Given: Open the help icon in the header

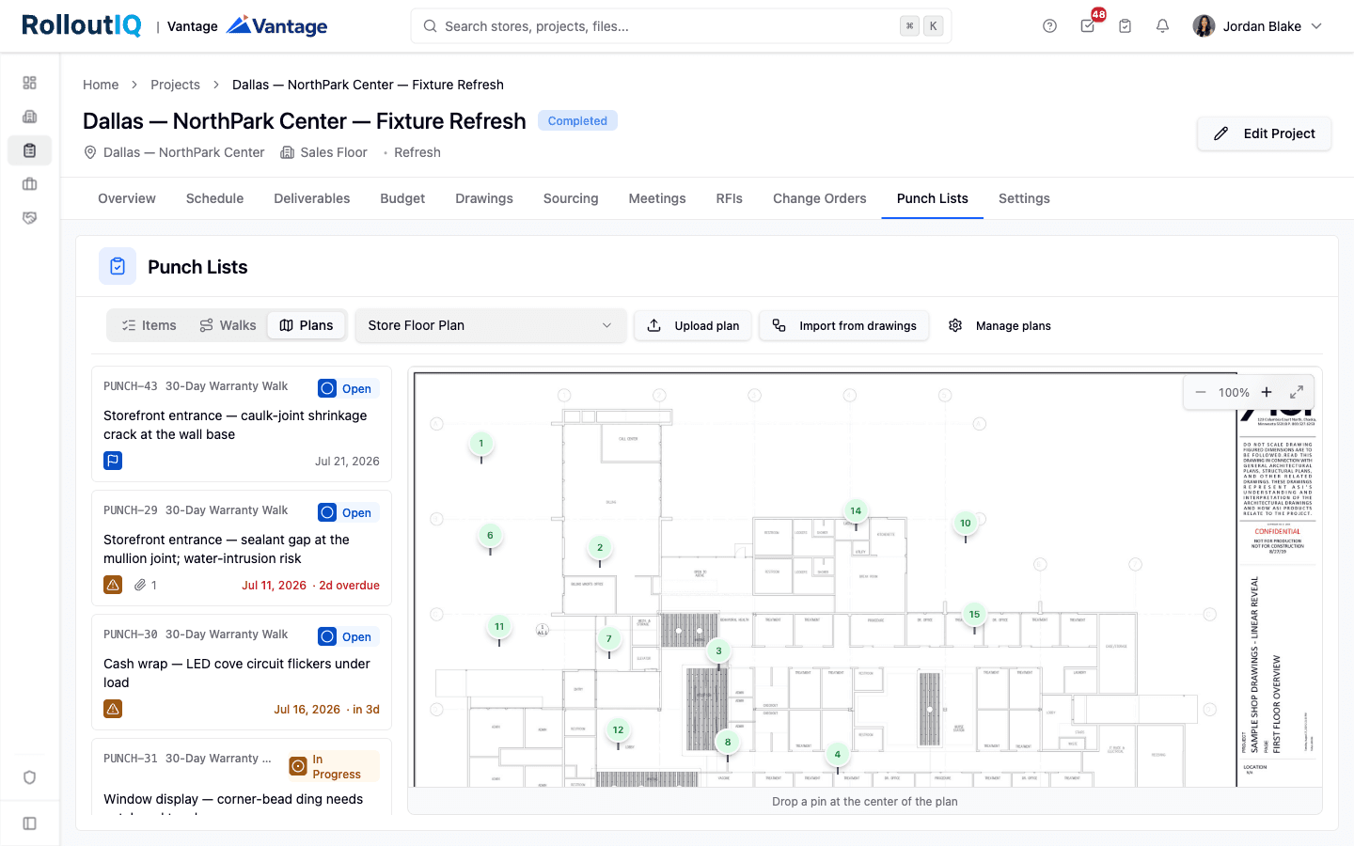Looking at the screenshot, I should pos(1050,26).
